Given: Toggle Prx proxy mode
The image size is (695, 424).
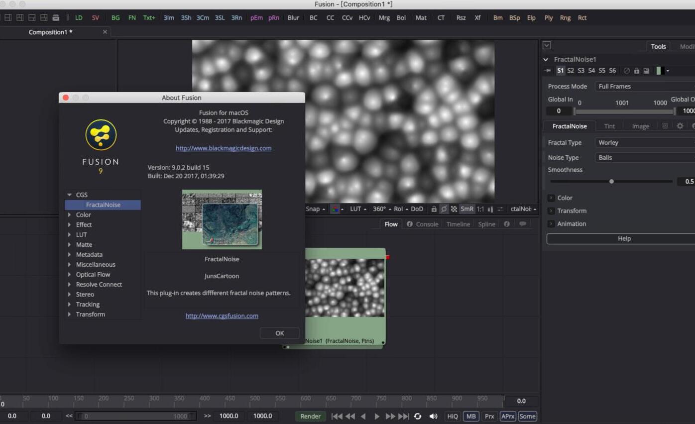Looking at the screenshot, I should tap(489, 416).
